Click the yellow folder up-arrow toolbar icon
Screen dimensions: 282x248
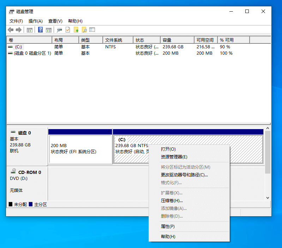76,30
